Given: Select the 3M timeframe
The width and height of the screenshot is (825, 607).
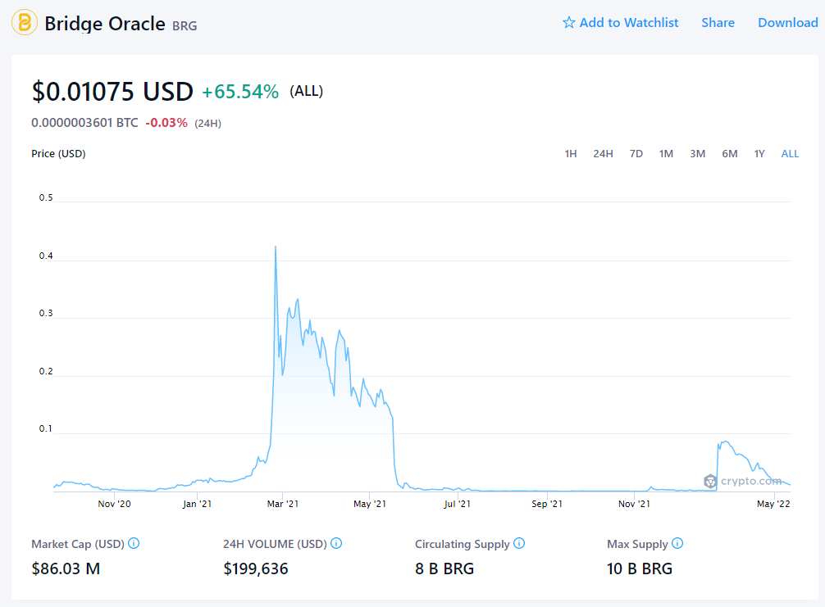Looking at the screenshot, I should [x=697, y=153].
